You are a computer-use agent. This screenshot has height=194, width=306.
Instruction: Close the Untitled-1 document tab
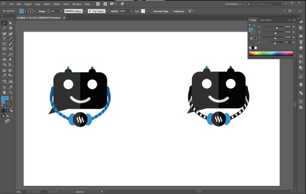tap(64, 18)
